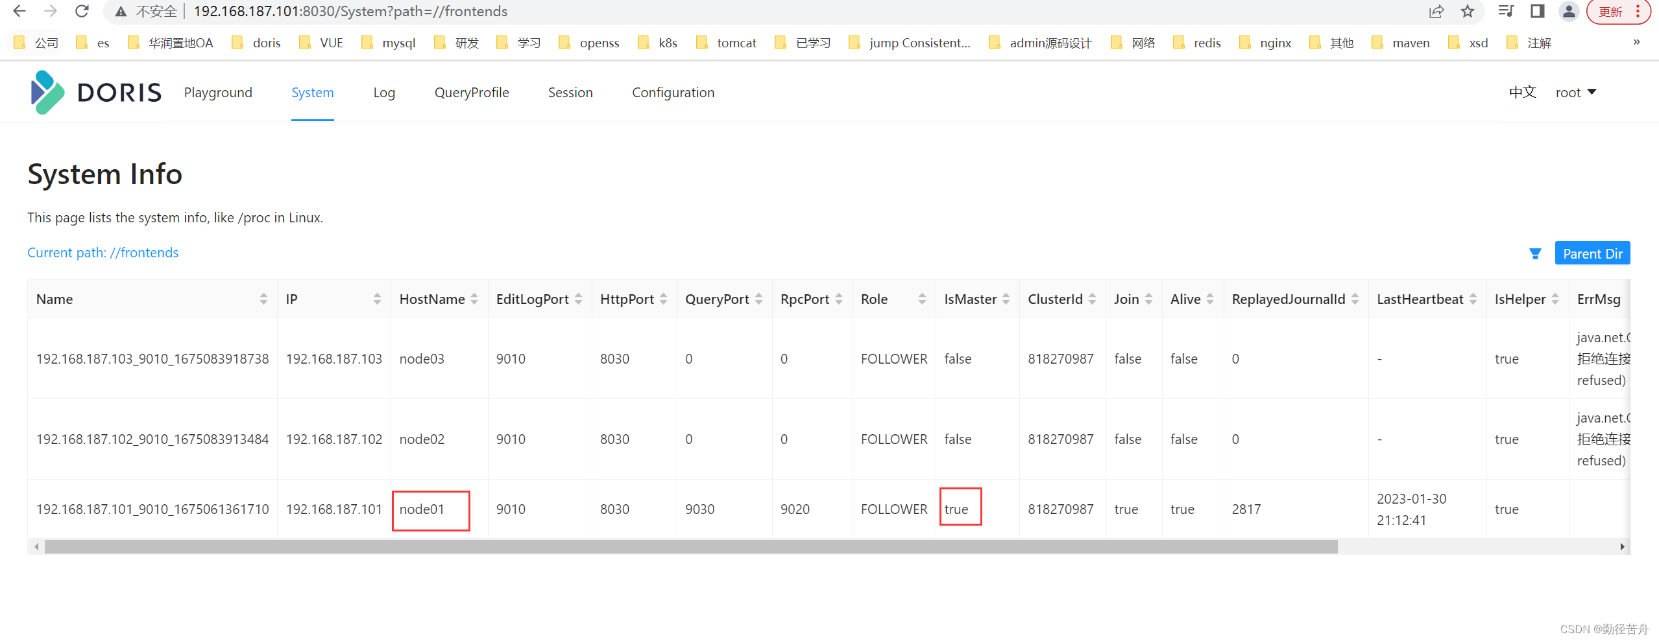The image size is (1659, 641).
Task: Open the maven bookmark folder
Action: pos(1401,43)
